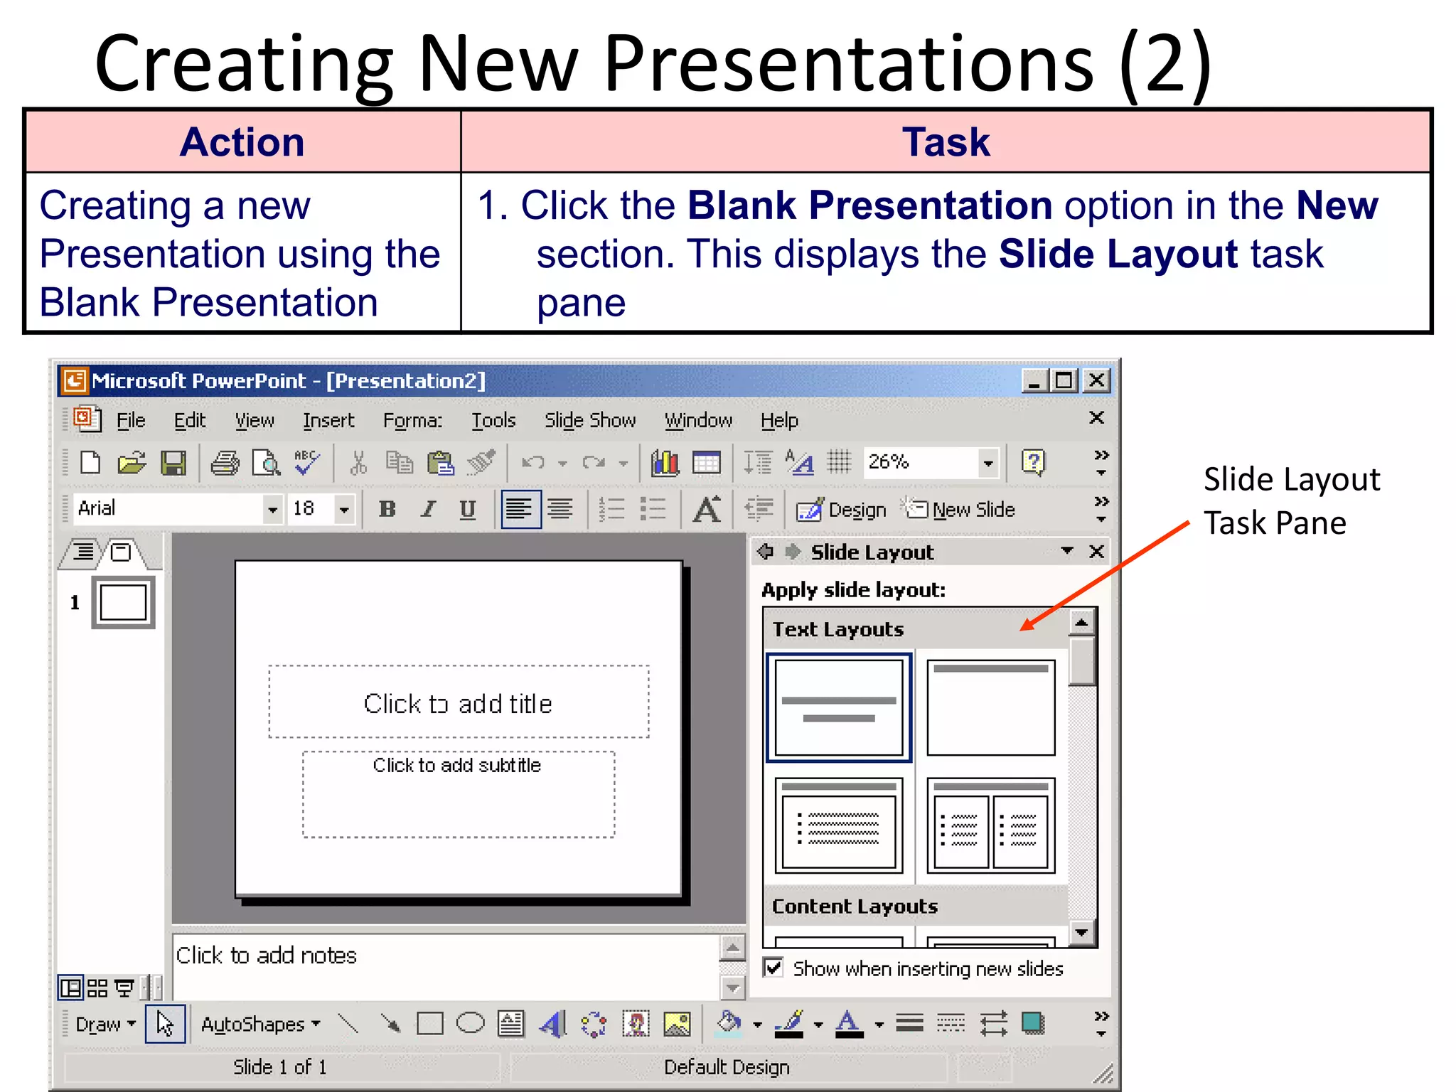The width and height of the screenshot is (1456, 1092).
Task: Expand the AutoShapes menu
Action: [260, 1024]
